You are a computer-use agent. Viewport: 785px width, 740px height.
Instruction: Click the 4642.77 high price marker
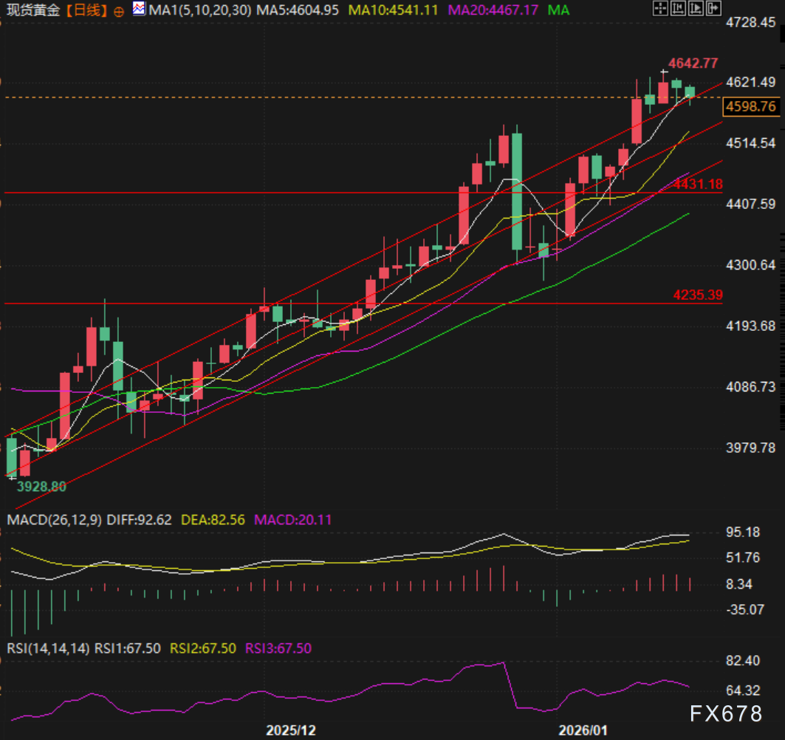693,63
